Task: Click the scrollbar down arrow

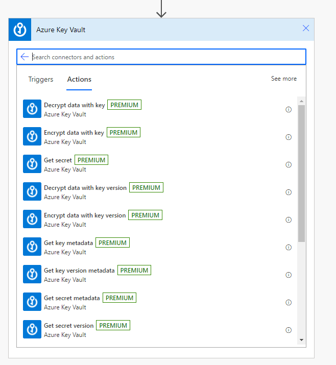Action: click(x=301, y=339)
